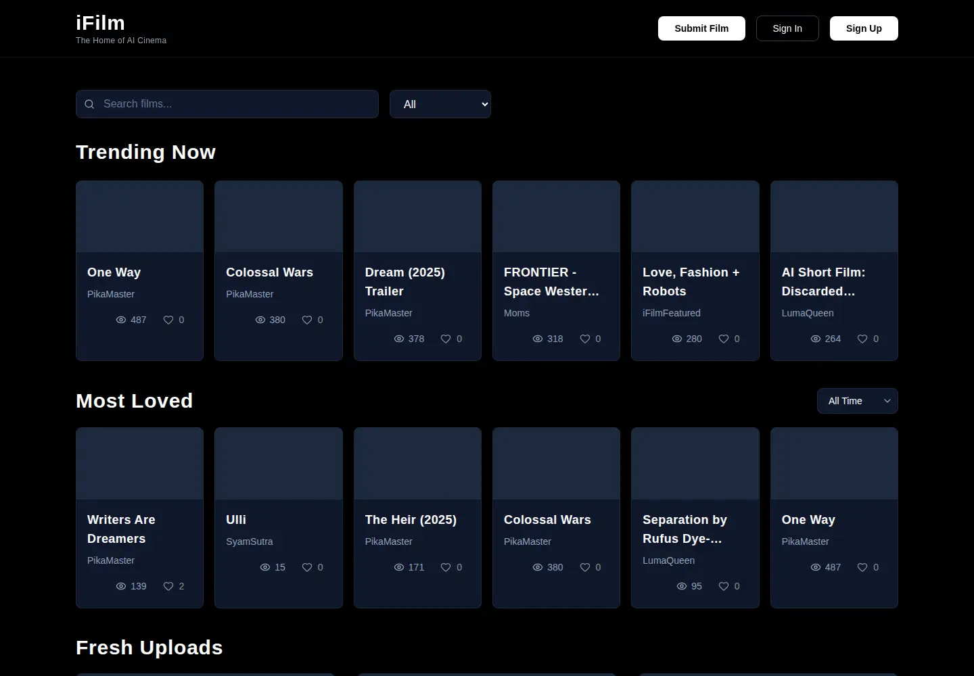The width and height of the screenshot is (974, 676).
Task: Open Dream (2025) Trailer thumbnail
Action: click(417, 216)
